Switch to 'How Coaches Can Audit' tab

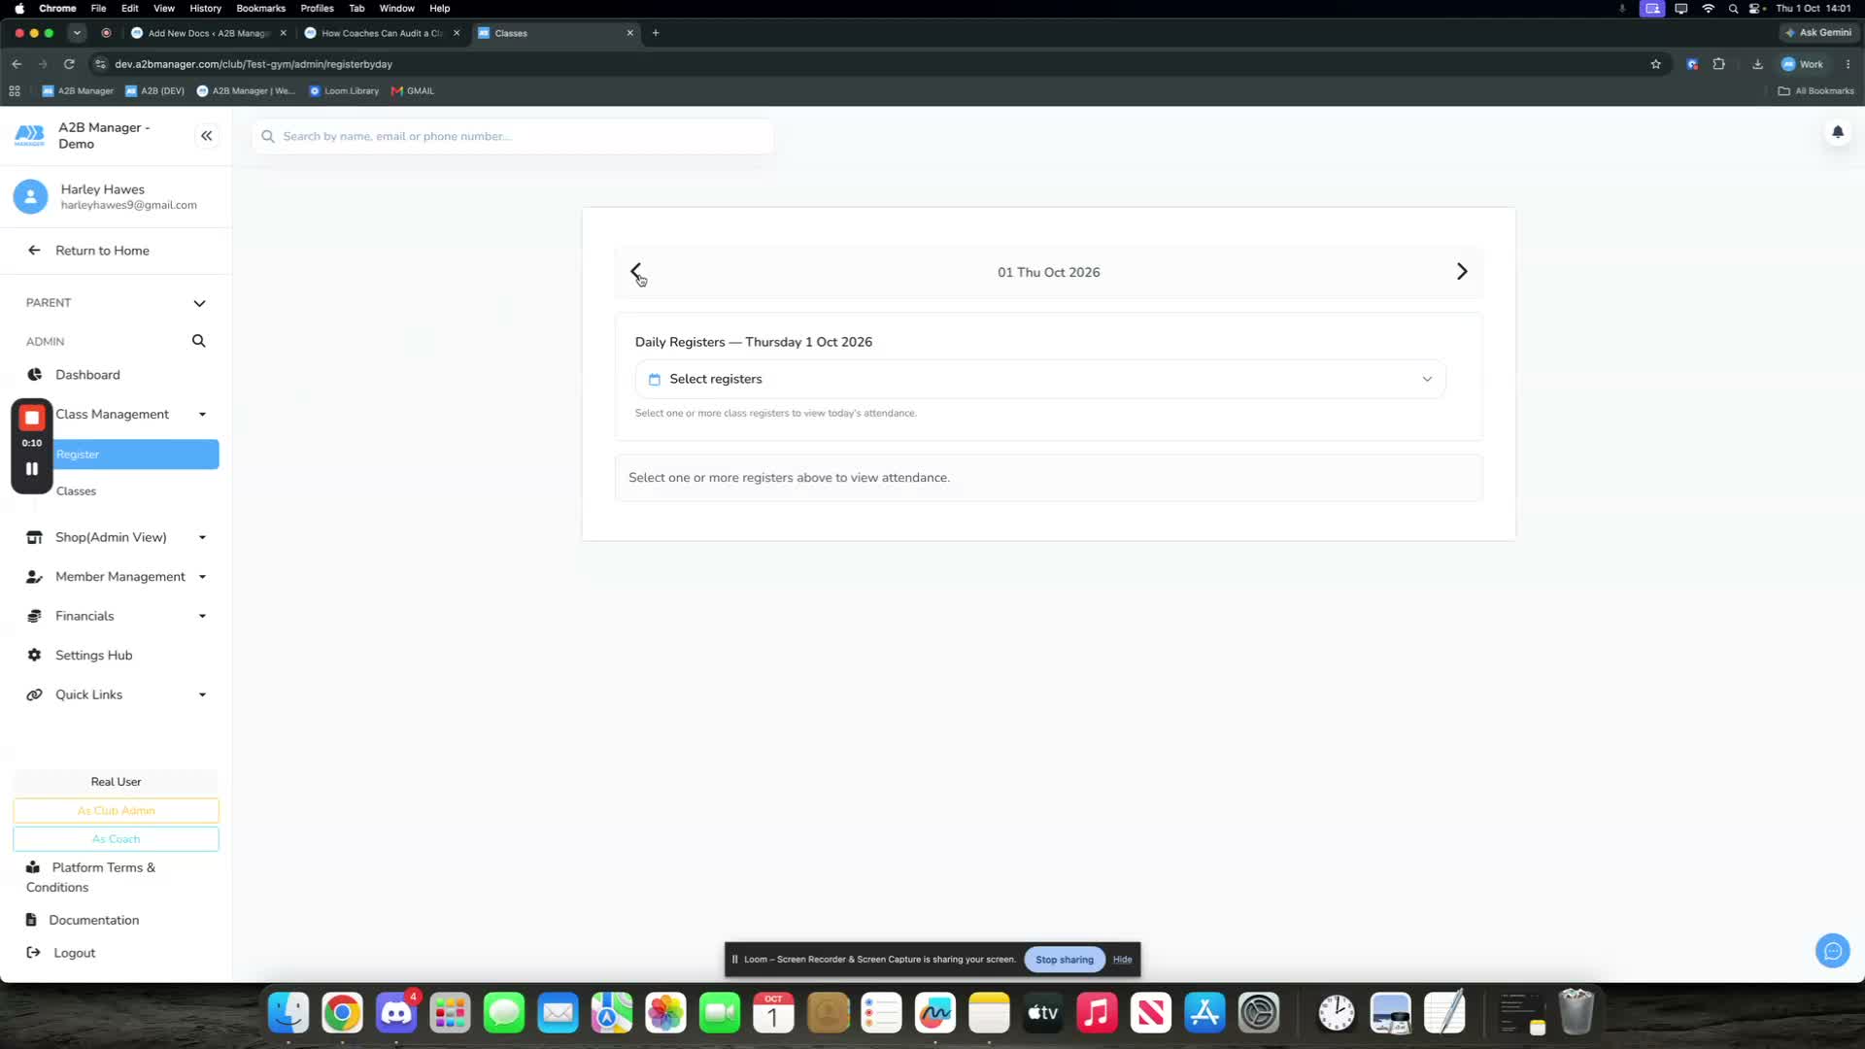coord(381,33)
